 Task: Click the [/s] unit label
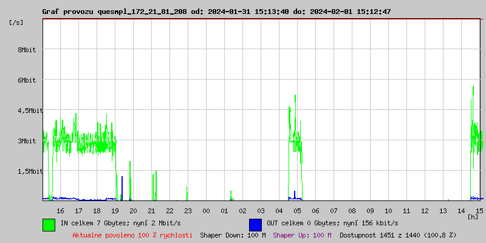tap(17, 22)
